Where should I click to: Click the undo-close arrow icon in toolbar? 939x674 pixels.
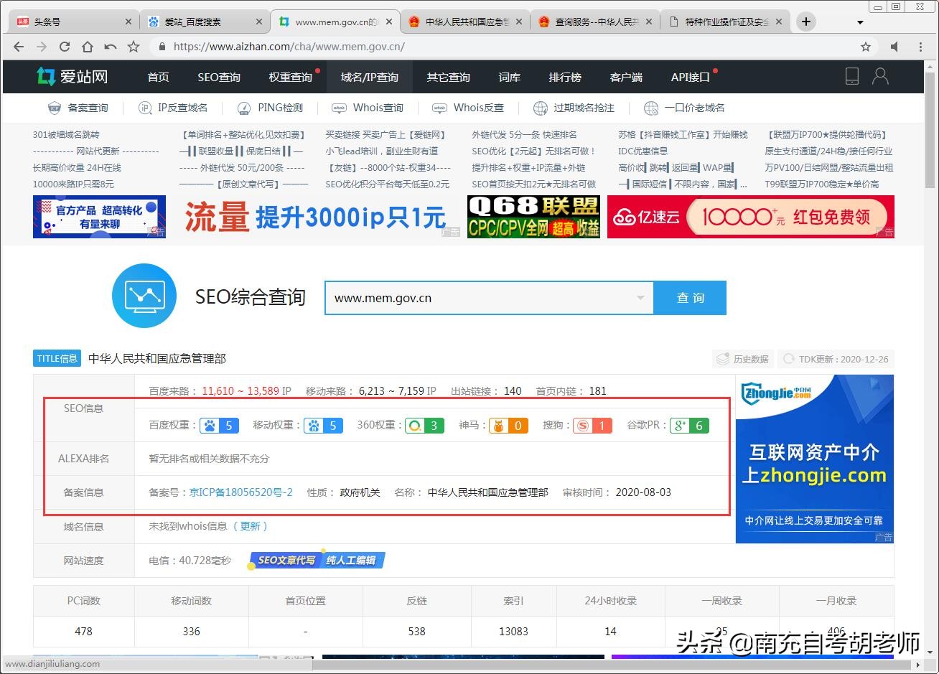click(x=111, y=47)
